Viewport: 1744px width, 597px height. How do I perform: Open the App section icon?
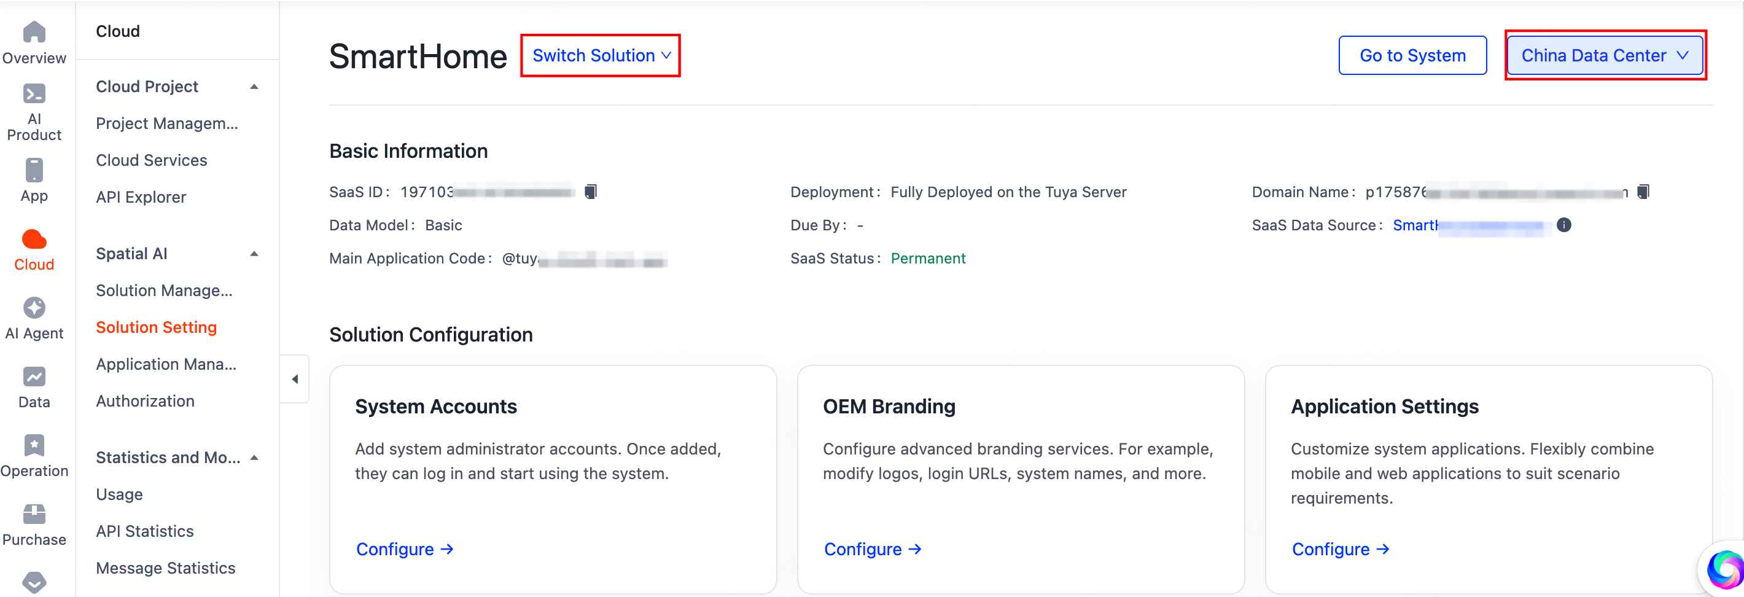(34, 171)
